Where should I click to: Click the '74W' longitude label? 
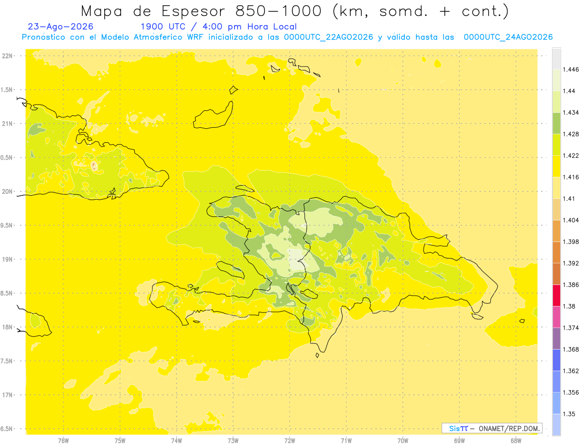[x=176, y=441]
